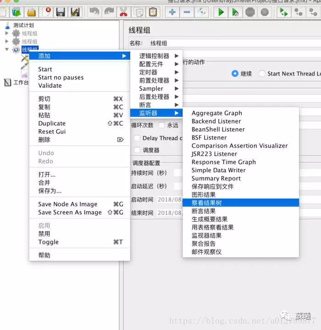
Task: Click Reset Gui in context menu
Action: click(x=80, y=132)
